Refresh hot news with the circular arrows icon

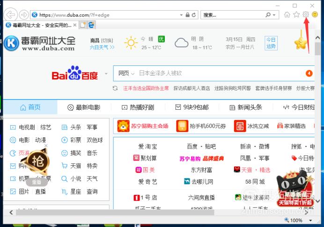[x=115, y=88]
